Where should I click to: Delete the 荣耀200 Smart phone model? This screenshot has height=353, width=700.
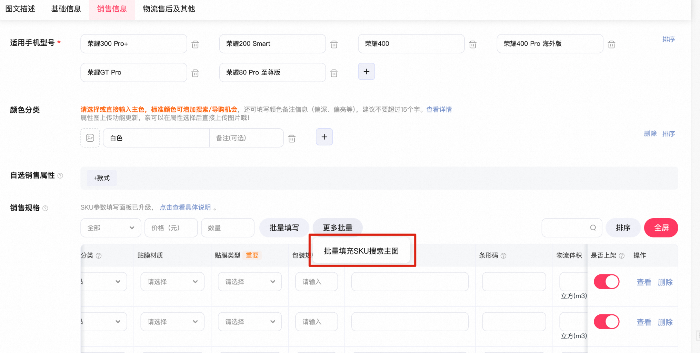point(334,44)
